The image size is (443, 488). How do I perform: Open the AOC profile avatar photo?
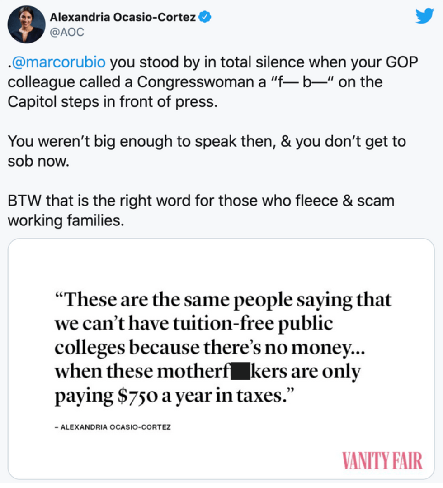pyautogui.click(x=26, y=24)
